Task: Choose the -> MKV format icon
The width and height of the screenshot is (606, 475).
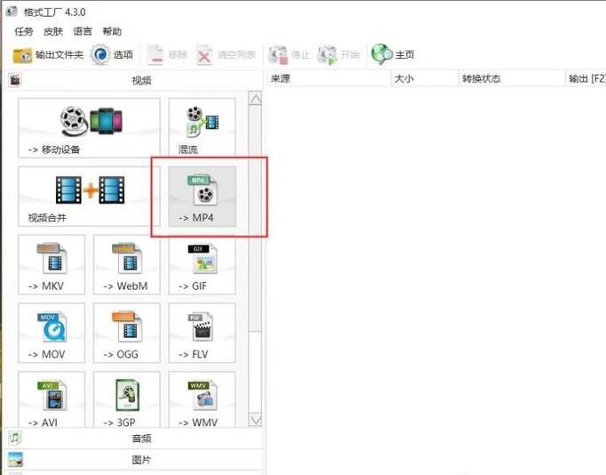Action: click(52, 264)
